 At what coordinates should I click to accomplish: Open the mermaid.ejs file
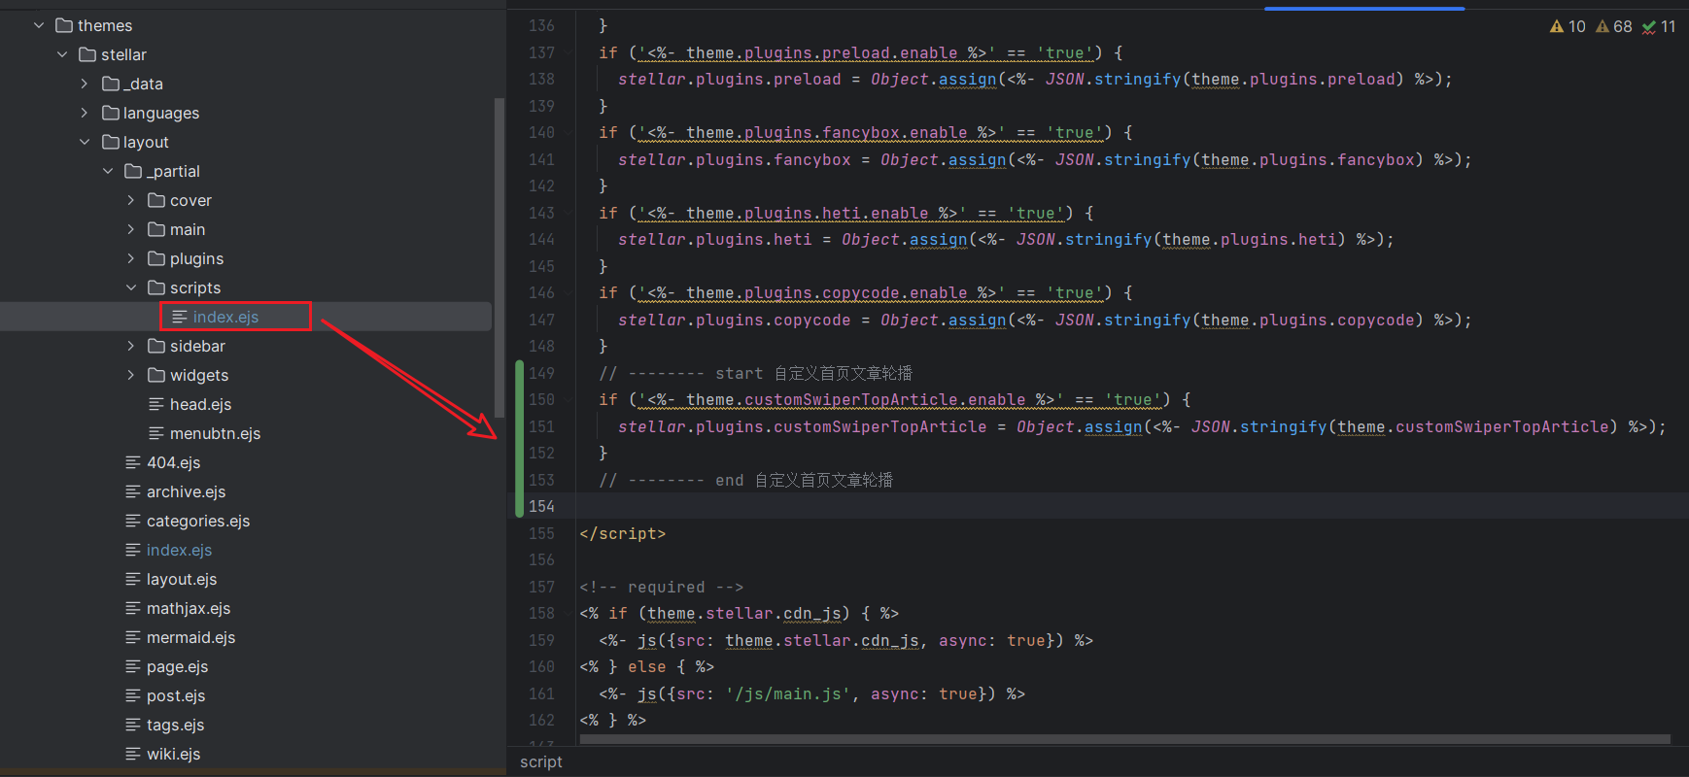click(190, 637)
